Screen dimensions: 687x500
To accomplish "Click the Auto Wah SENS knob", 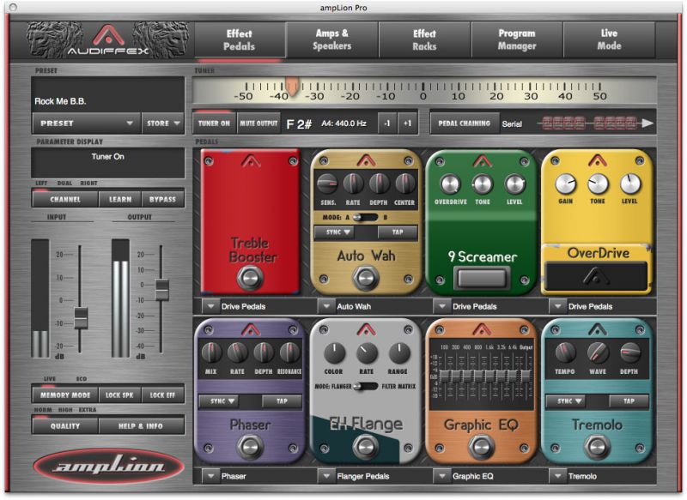I will click(327, 184).
